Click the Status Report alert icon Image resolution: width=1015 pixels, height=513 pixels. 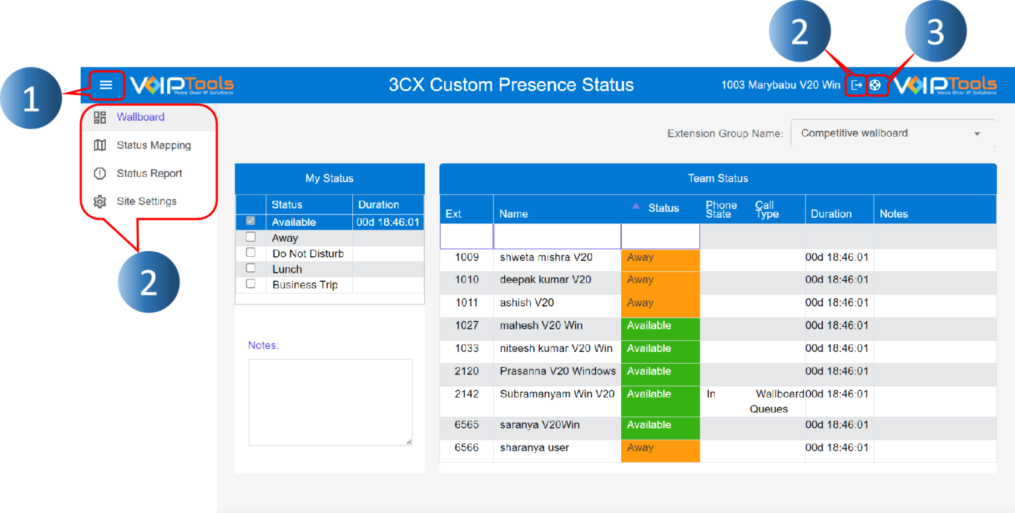click(100, 173)
